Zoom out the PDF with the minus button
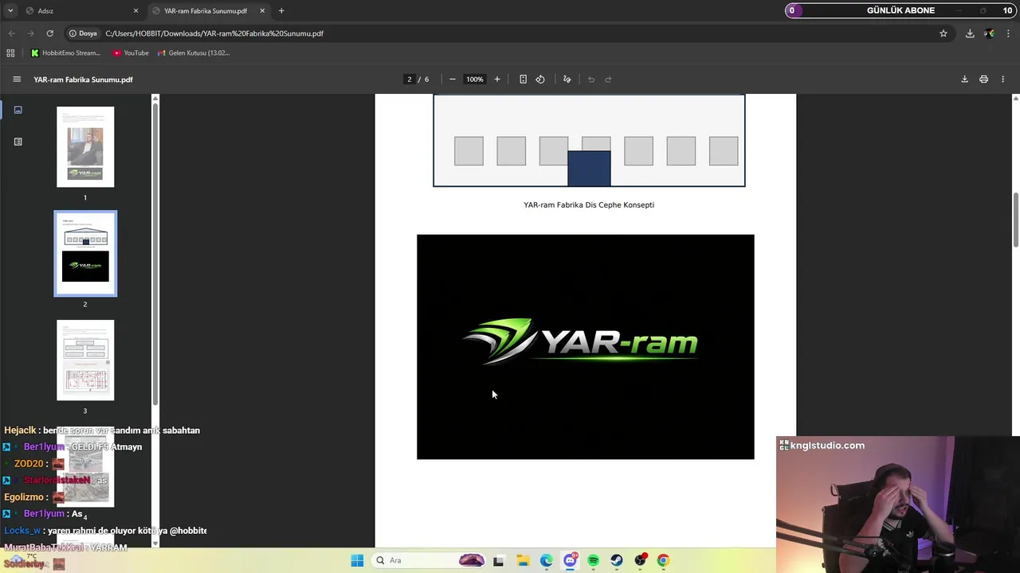Viewport: 1020px width, 573px height. (453, 79)
